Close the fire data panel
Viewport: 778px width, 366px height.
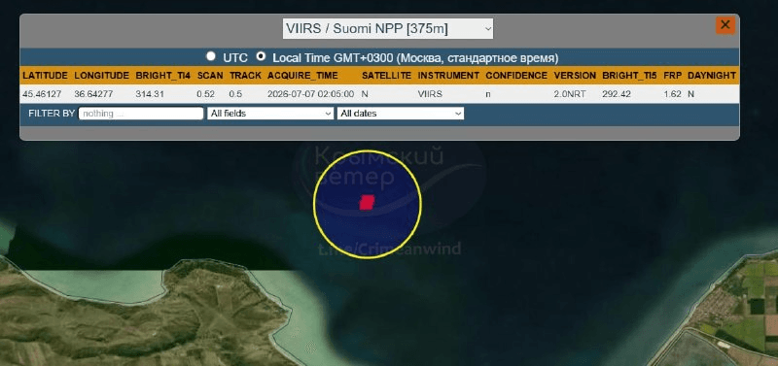point(725,25)
